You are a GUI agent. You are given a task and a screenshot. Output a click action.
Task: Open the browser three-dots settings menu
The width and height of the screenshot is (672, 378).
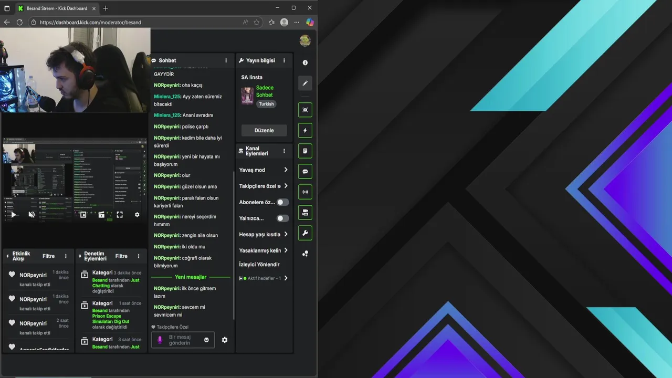[x=297, y=23]
